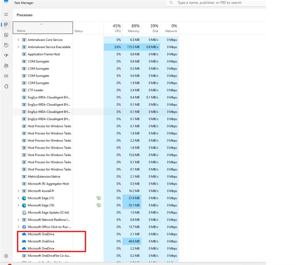Open Task Manager settings gear

(6, 256)
